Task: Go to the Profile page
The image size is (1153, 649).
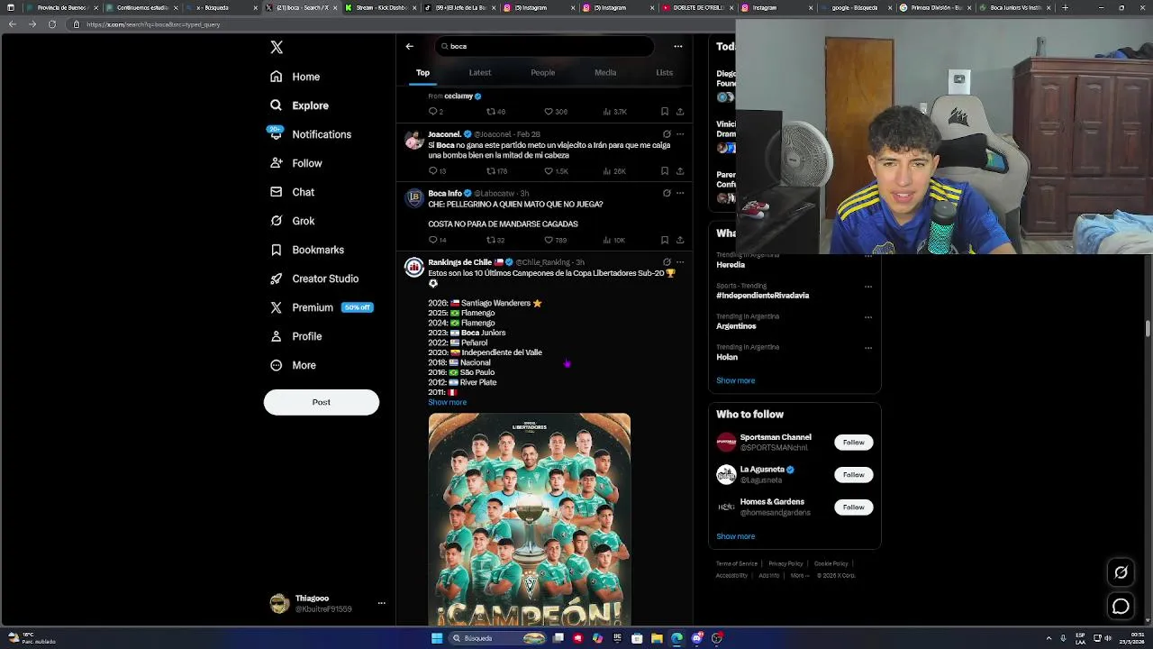Action: pos(296,336)
